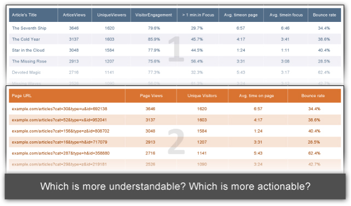Select 1584 unique visitors in orange table

(x=202, y=131)
